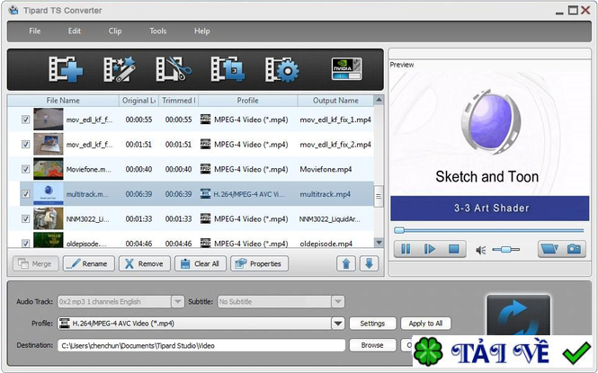This screenshot has width=598, height=373.
Task: Click the preview seek slider
Action: [x=489, y=230]
